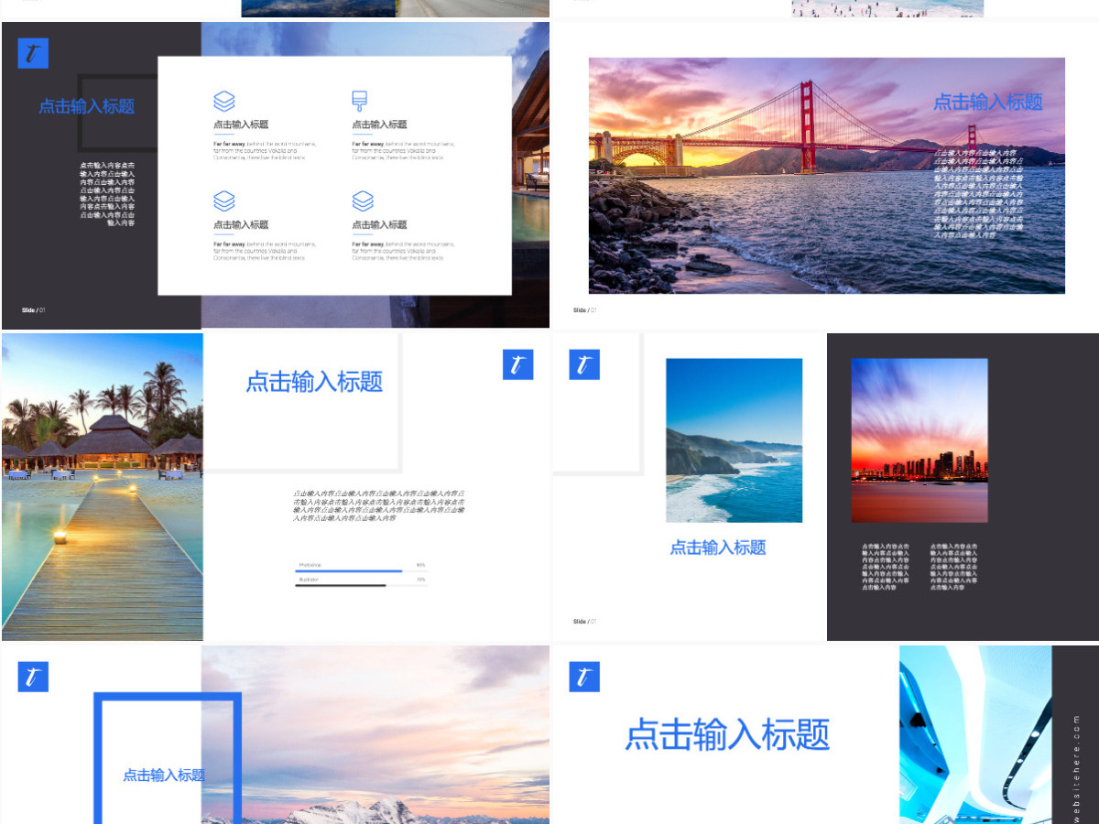Click the dark Illustrator progress bar
This screenshot has width=1099, height=824.
point(341,585)
